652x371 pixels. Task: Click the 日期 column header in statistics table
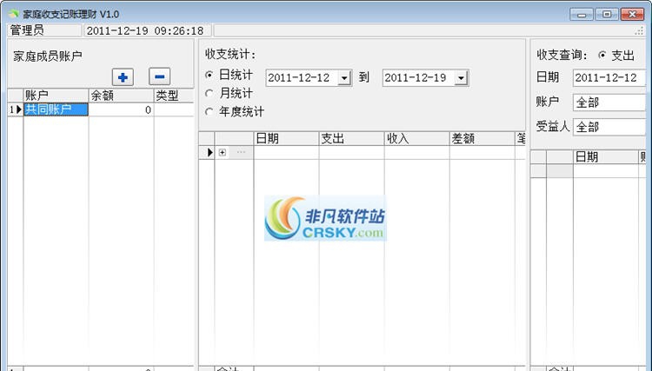(x=286, y=138)
